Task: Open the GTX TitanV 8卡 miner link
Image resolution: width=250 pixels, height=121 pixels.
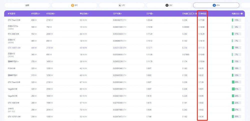Action: click(x=14, y=20)
